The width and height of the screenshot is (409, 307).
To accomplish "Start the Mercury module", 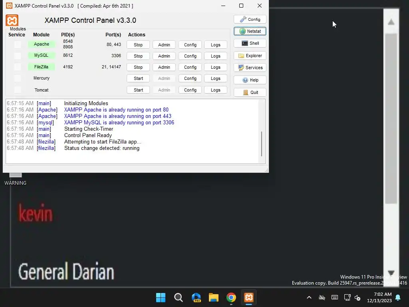I will tap(138, 78).
